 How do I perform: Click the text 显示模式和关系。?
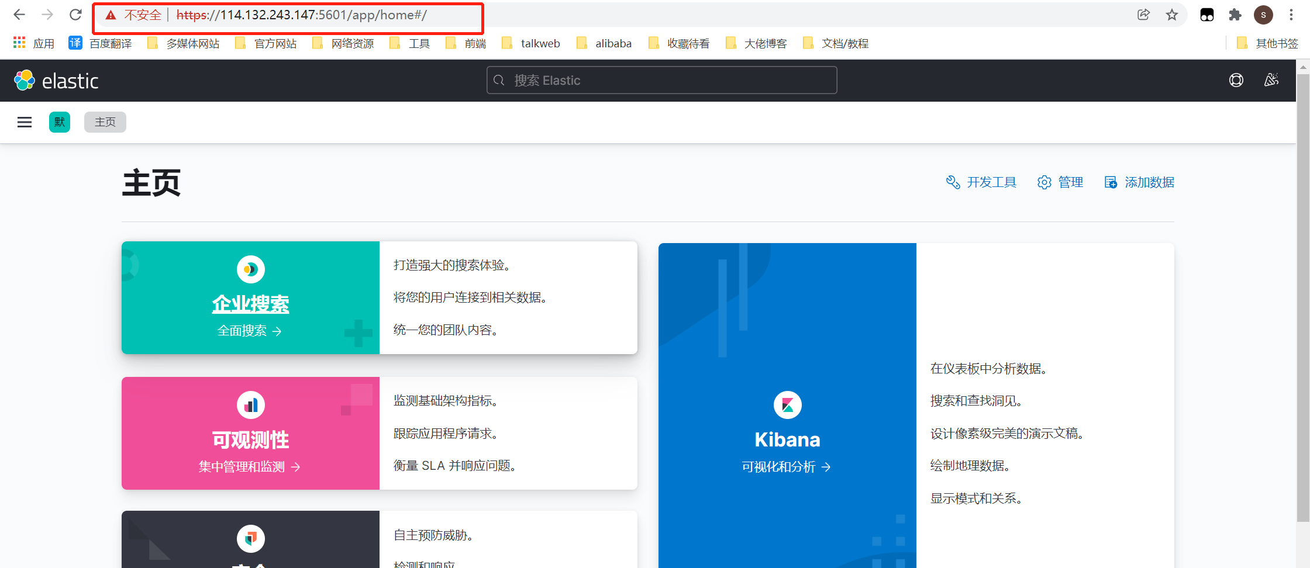(x=978, y=498)
